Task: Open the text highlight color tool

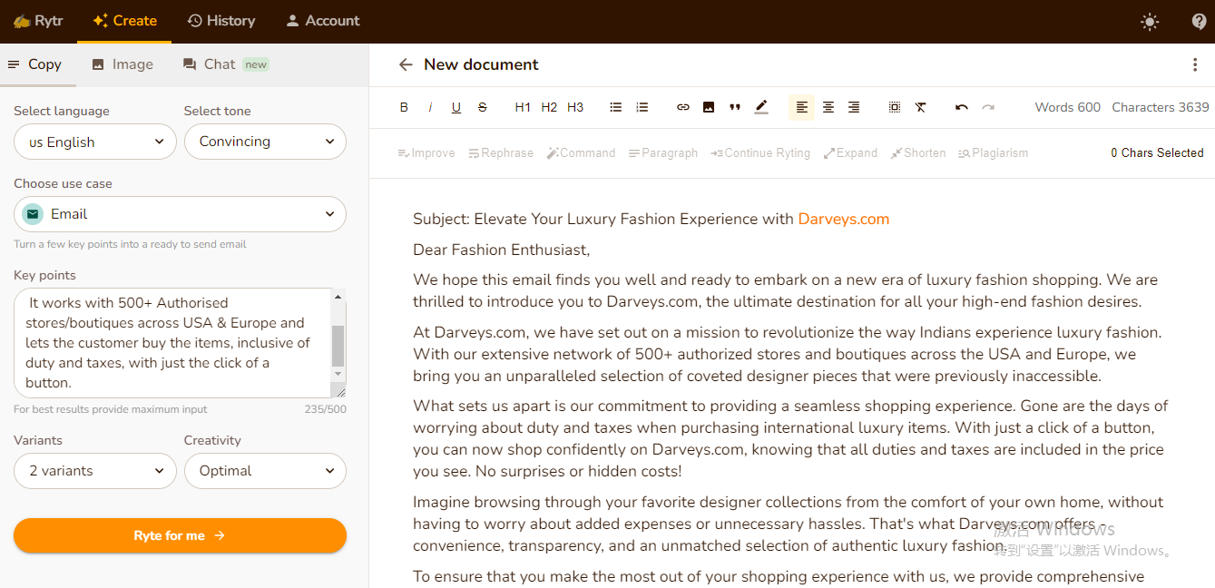Action: pos(761,107)
